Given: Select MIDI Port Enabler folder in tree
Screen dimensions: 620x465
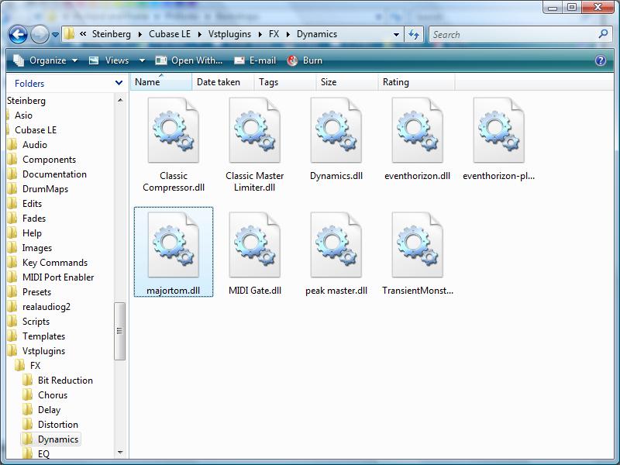Looking at the screenshot, I should [x=58, y=277].
